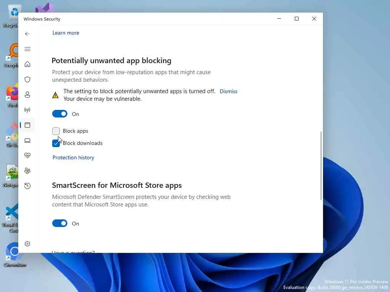Open Protection history clock icon in sidebar
This screenshot has height=292, width=390.
click(x=27, y=186)
